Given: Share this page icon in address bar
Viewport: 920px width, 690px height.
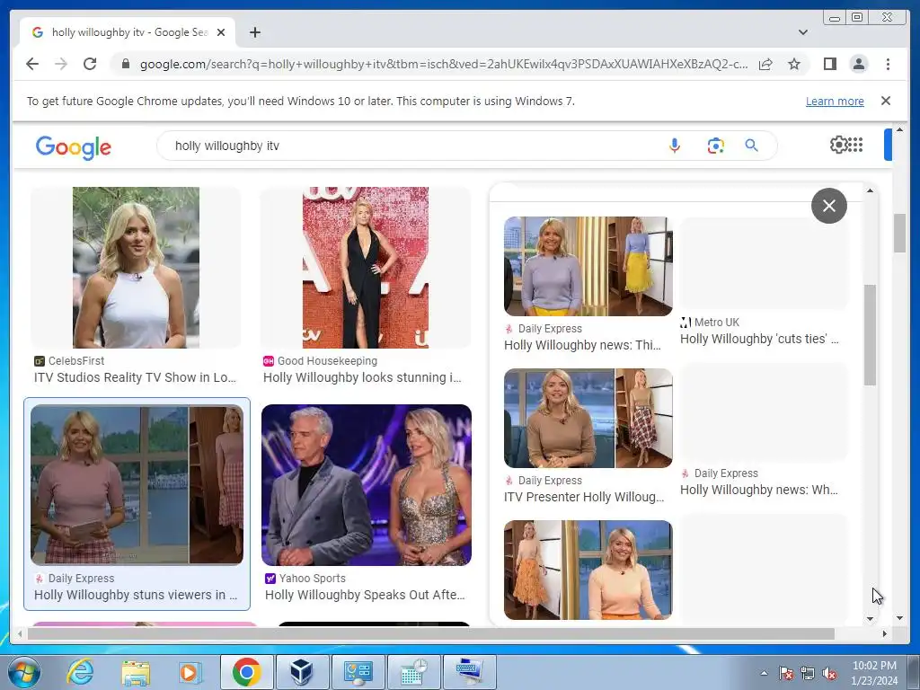Looking at the screenshot, I should [x=765, y=64].
